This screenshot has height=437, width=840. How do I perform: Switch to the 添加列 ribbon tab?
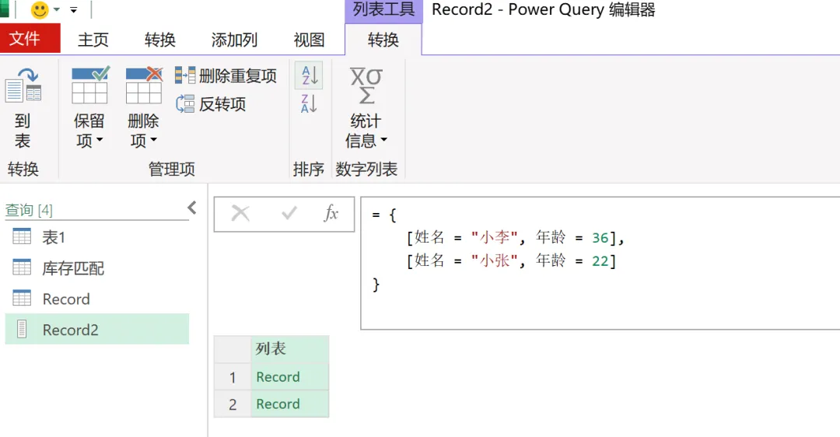(x=234, y=40)
